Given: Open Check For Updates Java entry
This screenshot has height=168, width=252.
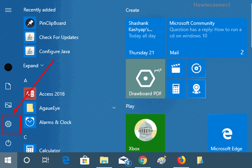Looking at the screenshot, I should pyautogui.click(x=51, y=37).
